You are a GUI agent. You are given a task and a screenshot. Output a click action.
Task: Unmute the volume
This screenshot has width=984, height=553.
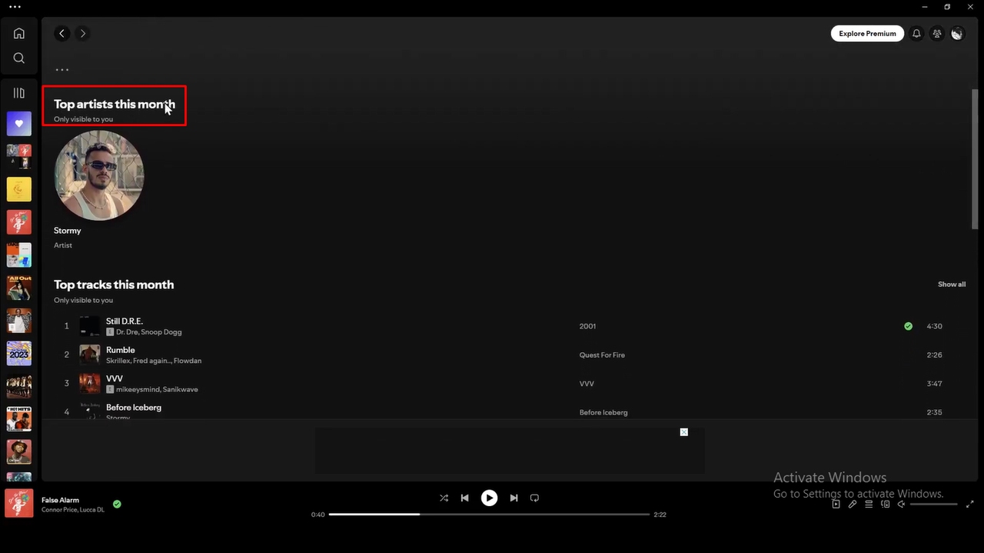tap(901, 504)
